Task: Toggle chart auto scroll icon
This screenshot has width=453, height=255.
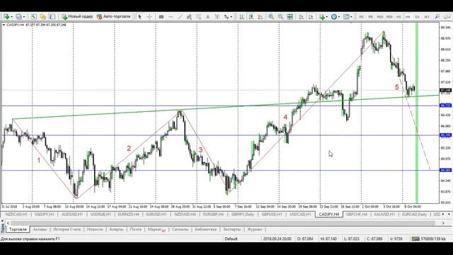Action: 302,17
